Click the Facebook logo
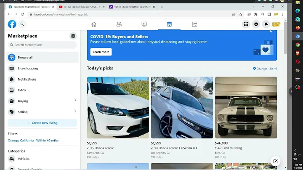The image size is (303, 170). (12, 24)
